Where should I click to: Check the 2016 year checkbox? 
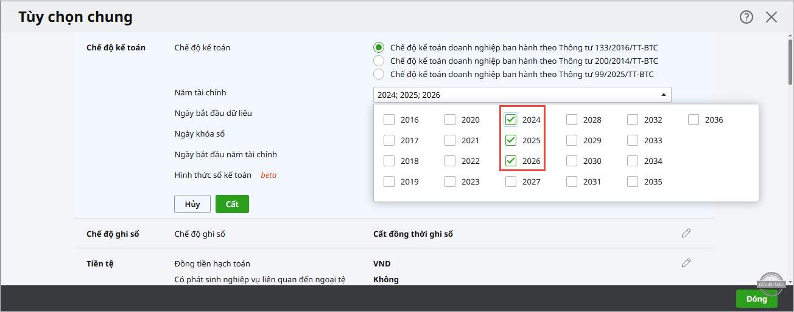click(x=389, y=120)
